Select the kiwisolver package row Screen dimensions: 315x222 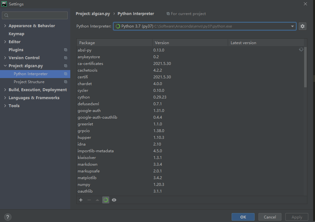click(190, 158)
